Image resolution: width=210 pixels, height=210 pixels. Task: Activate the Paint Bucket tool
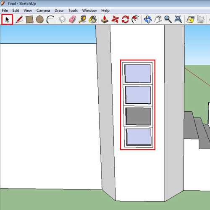[93, 19]
